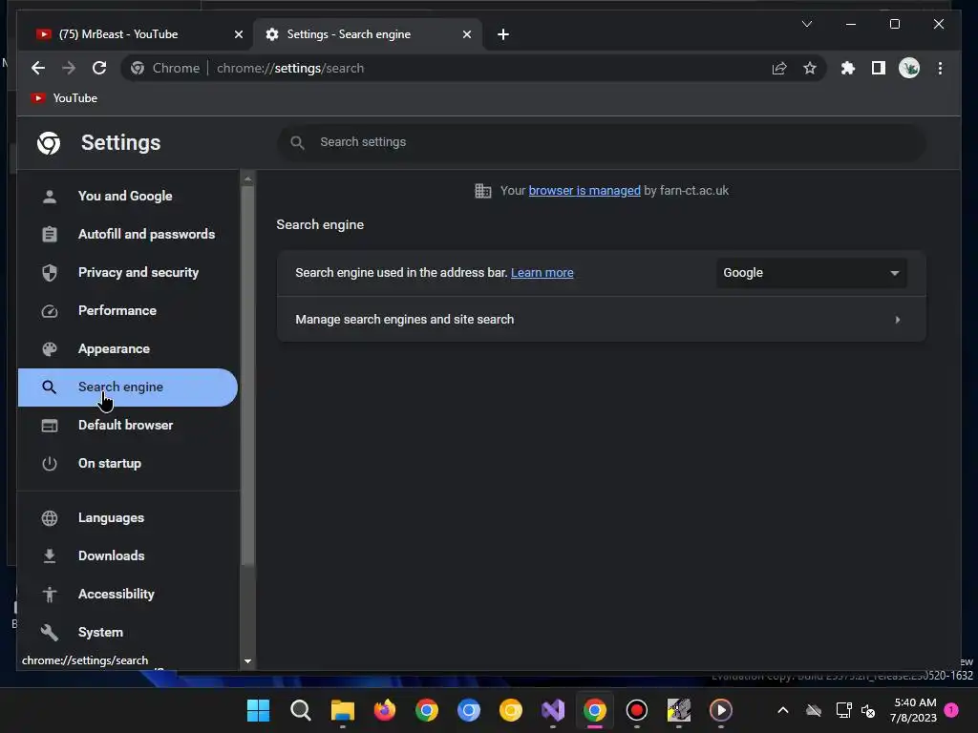This screenshot has width=978, height=733.
Task: Open the clock showing 5:40 AM
Action: click(x=914, y=710)
